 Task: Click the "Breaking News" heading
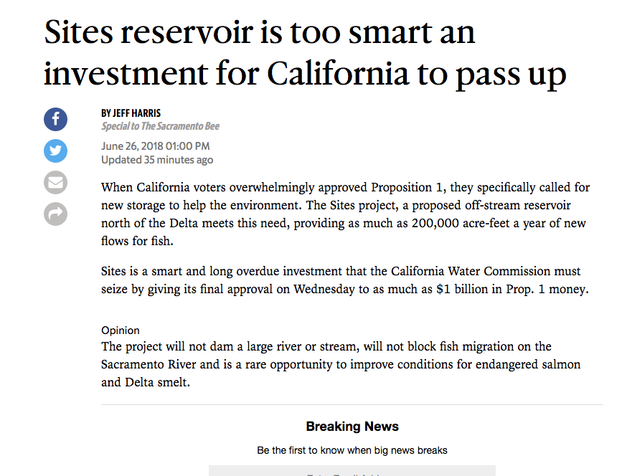pos(352,427)
